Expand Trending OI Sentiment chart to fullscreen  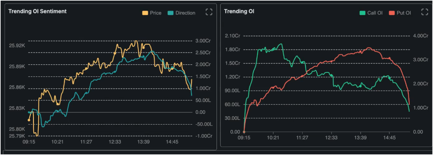point(209,12)
